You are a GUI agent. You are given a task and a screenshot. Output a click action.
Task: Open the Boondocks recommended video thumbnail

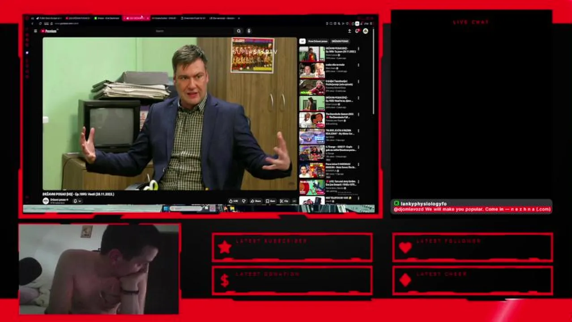[x=312, y=120]
